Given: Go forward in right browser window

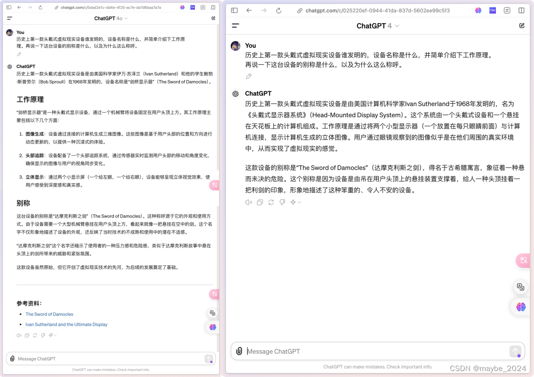Looking at the screenshot, I should tap(264, 10).
